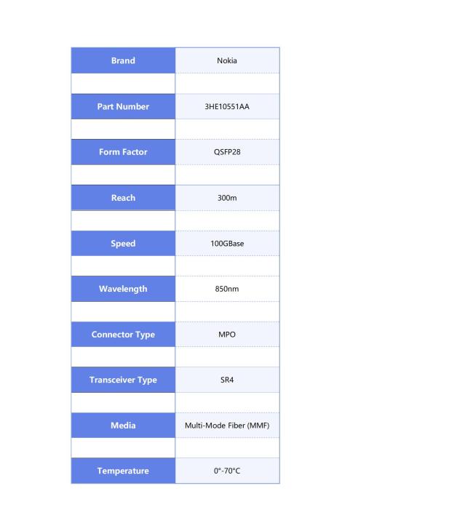
Task: Select the 850nm wavelength value
Action: click(227, 289)
